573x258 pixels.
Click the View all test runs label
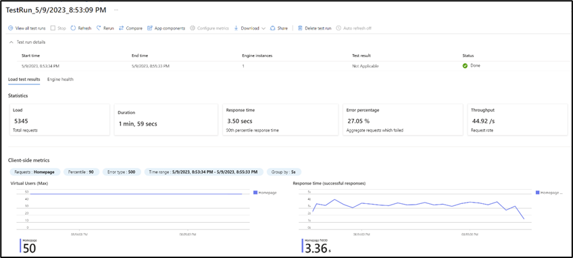click(30, 28)
